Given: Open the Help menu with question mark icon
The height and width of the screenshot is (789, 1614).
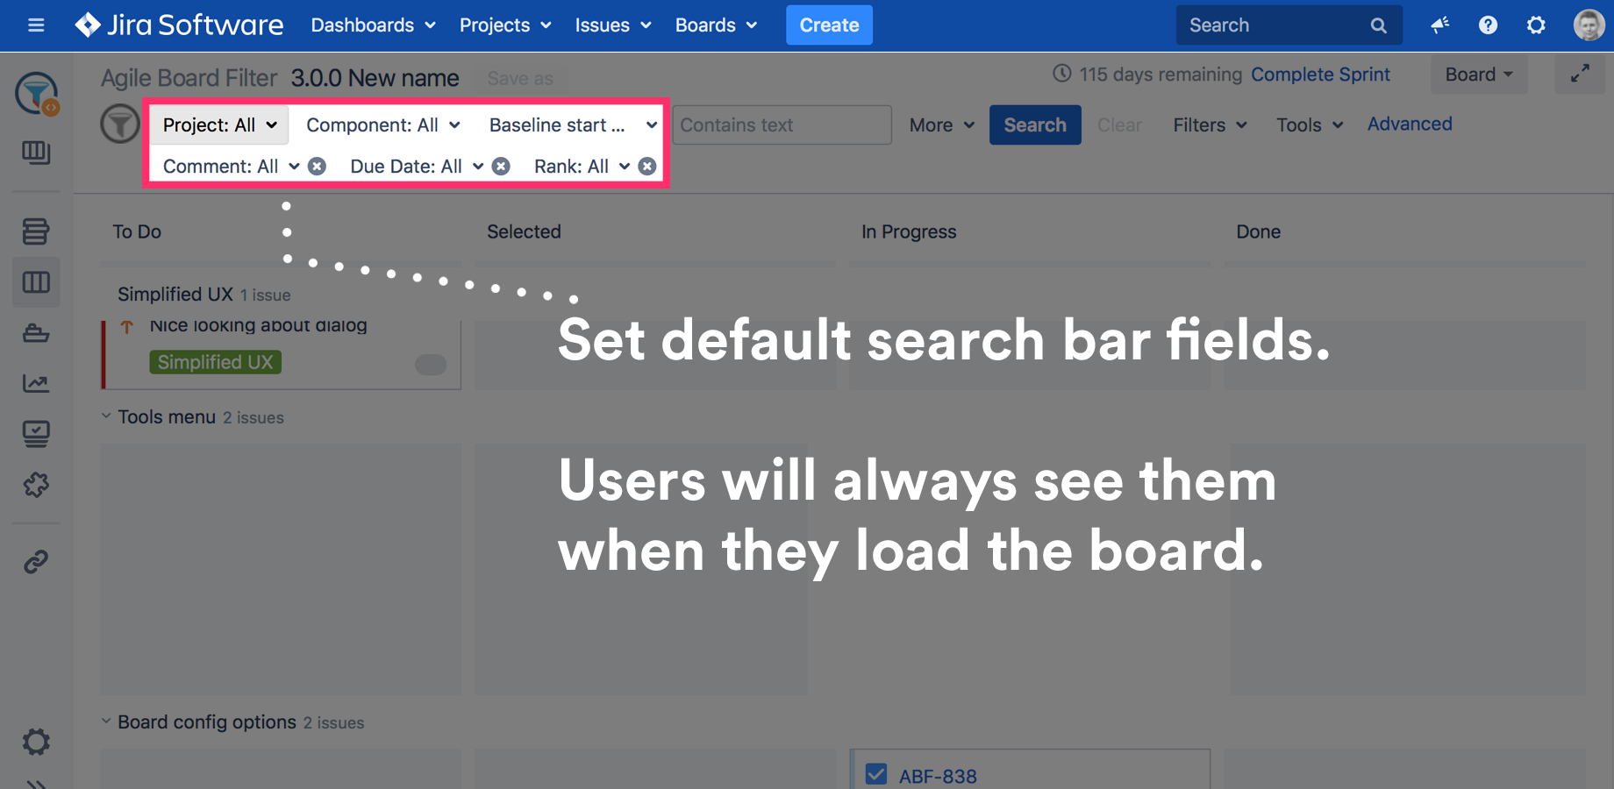Looking at the screenshot, I should pyautogui.click(x=1488, y=25).
